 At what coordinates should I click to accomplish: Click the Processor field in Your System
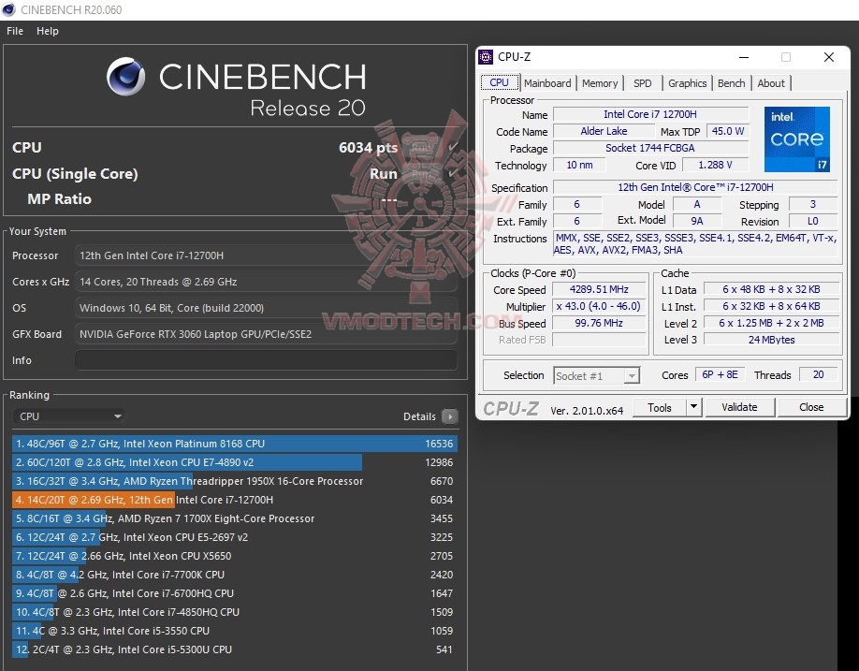pos(266,255)
